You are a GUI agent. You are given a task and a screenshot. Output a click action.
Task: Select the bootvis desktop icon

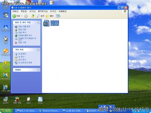[6, 100]
